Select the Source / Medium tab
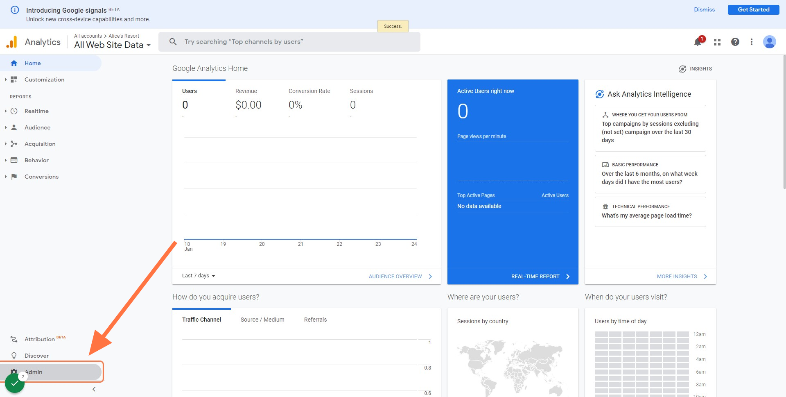Viewport: 786px width, 397px height. click(262, 320)
